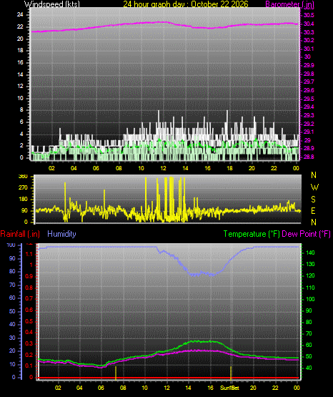Image resolution: width=333 pixels, height=397 pixels.
Task: Click the "S" compass direction label
Action: point(313,200)
